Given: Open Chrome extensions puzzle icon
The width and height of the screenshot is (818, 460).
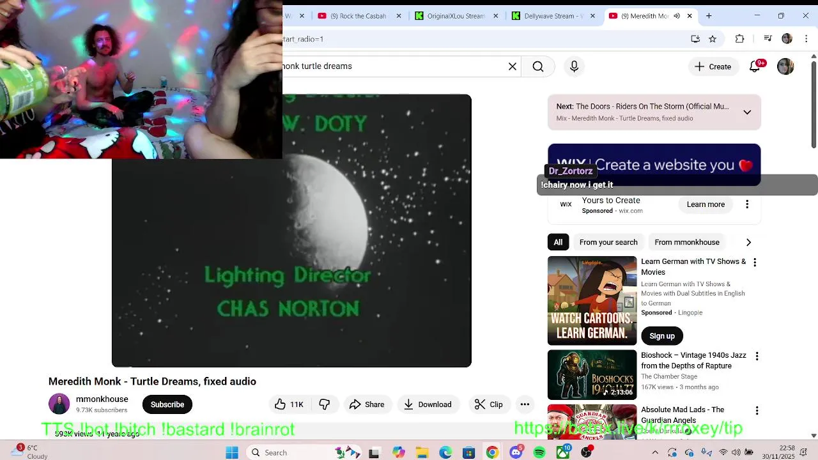Looking at the screenshot, I should point(739,39).
